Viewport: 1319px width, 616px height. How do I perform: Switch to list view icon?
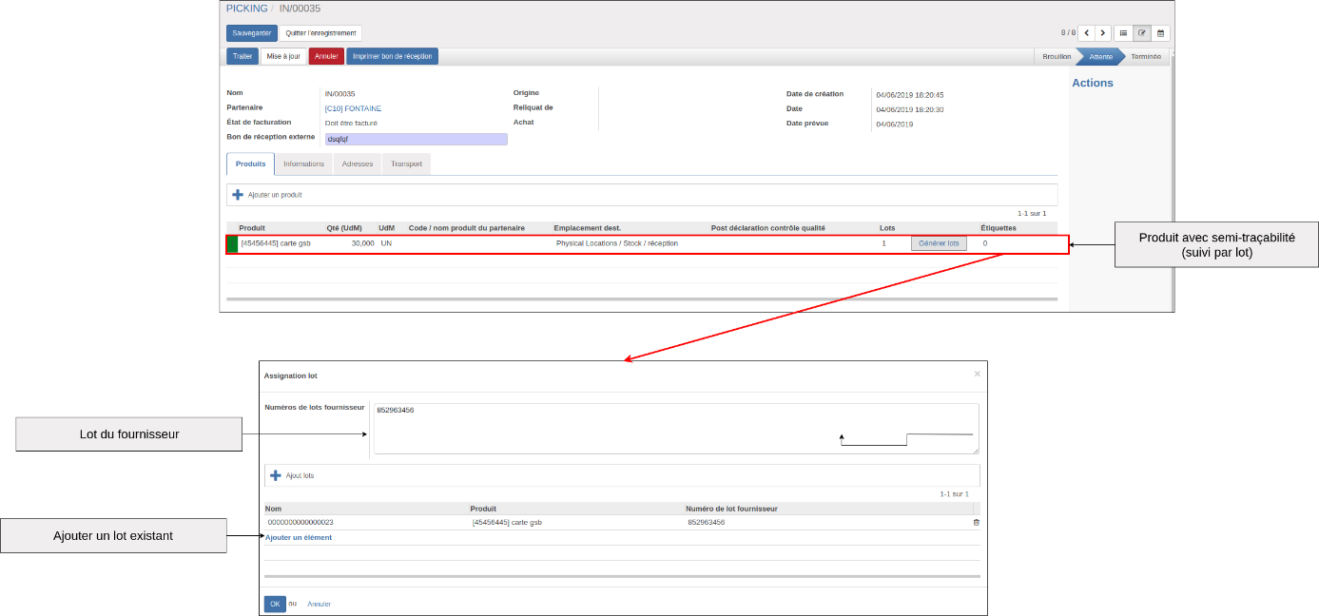click(x=1123, y=33)
